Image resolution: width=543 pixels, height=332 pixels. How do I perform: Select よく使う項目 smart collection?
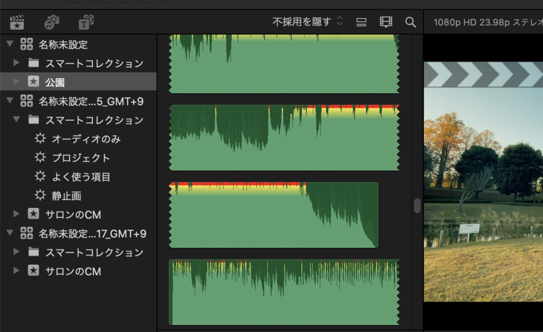click(x=81, y=177)
